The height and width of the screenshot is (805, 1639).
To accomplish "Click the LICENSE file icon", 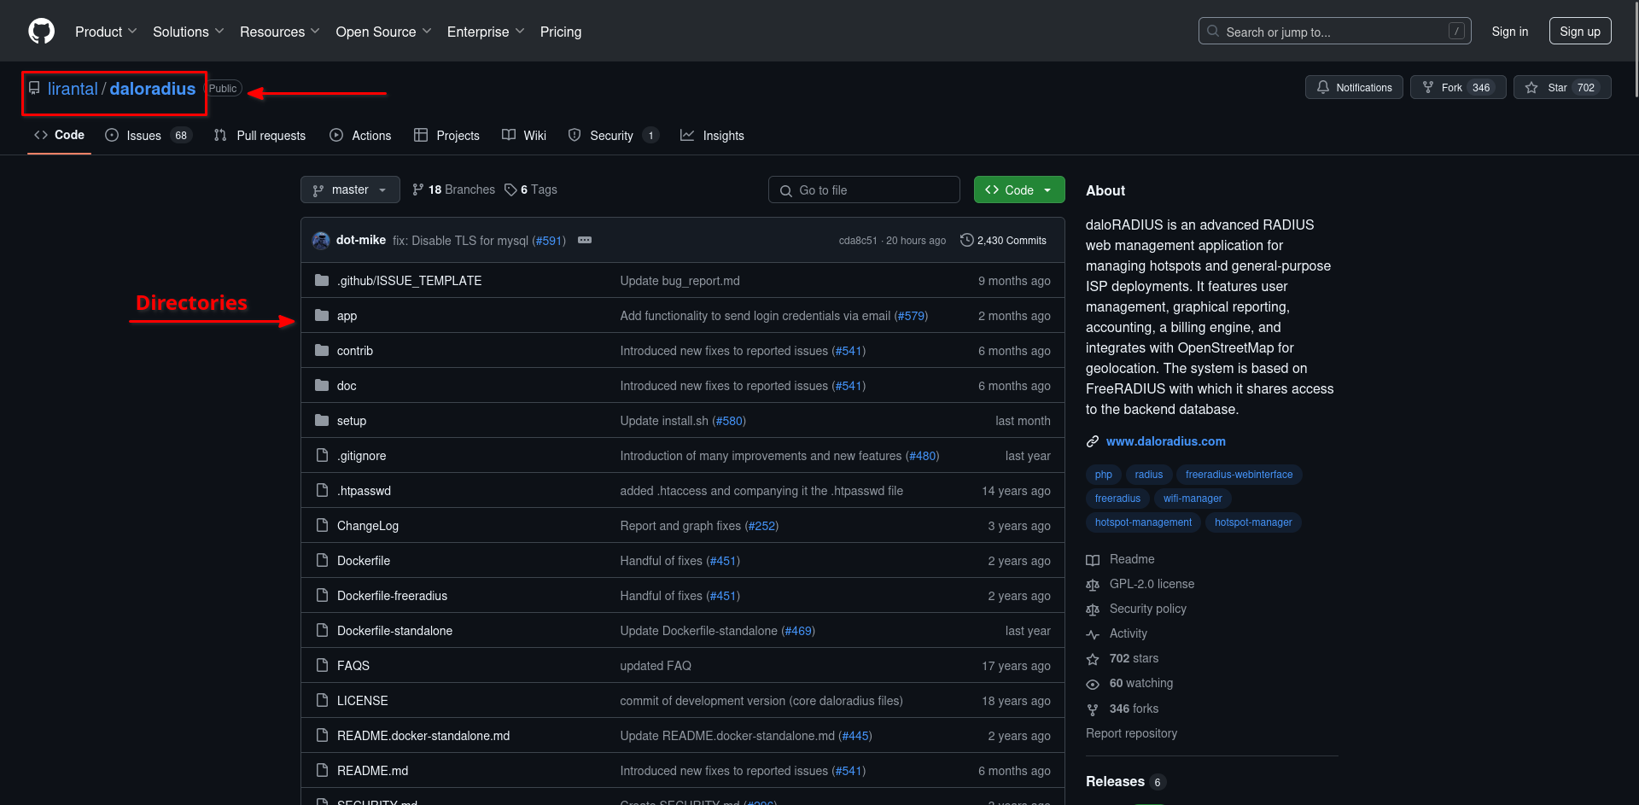I will [x=322, y=701].
